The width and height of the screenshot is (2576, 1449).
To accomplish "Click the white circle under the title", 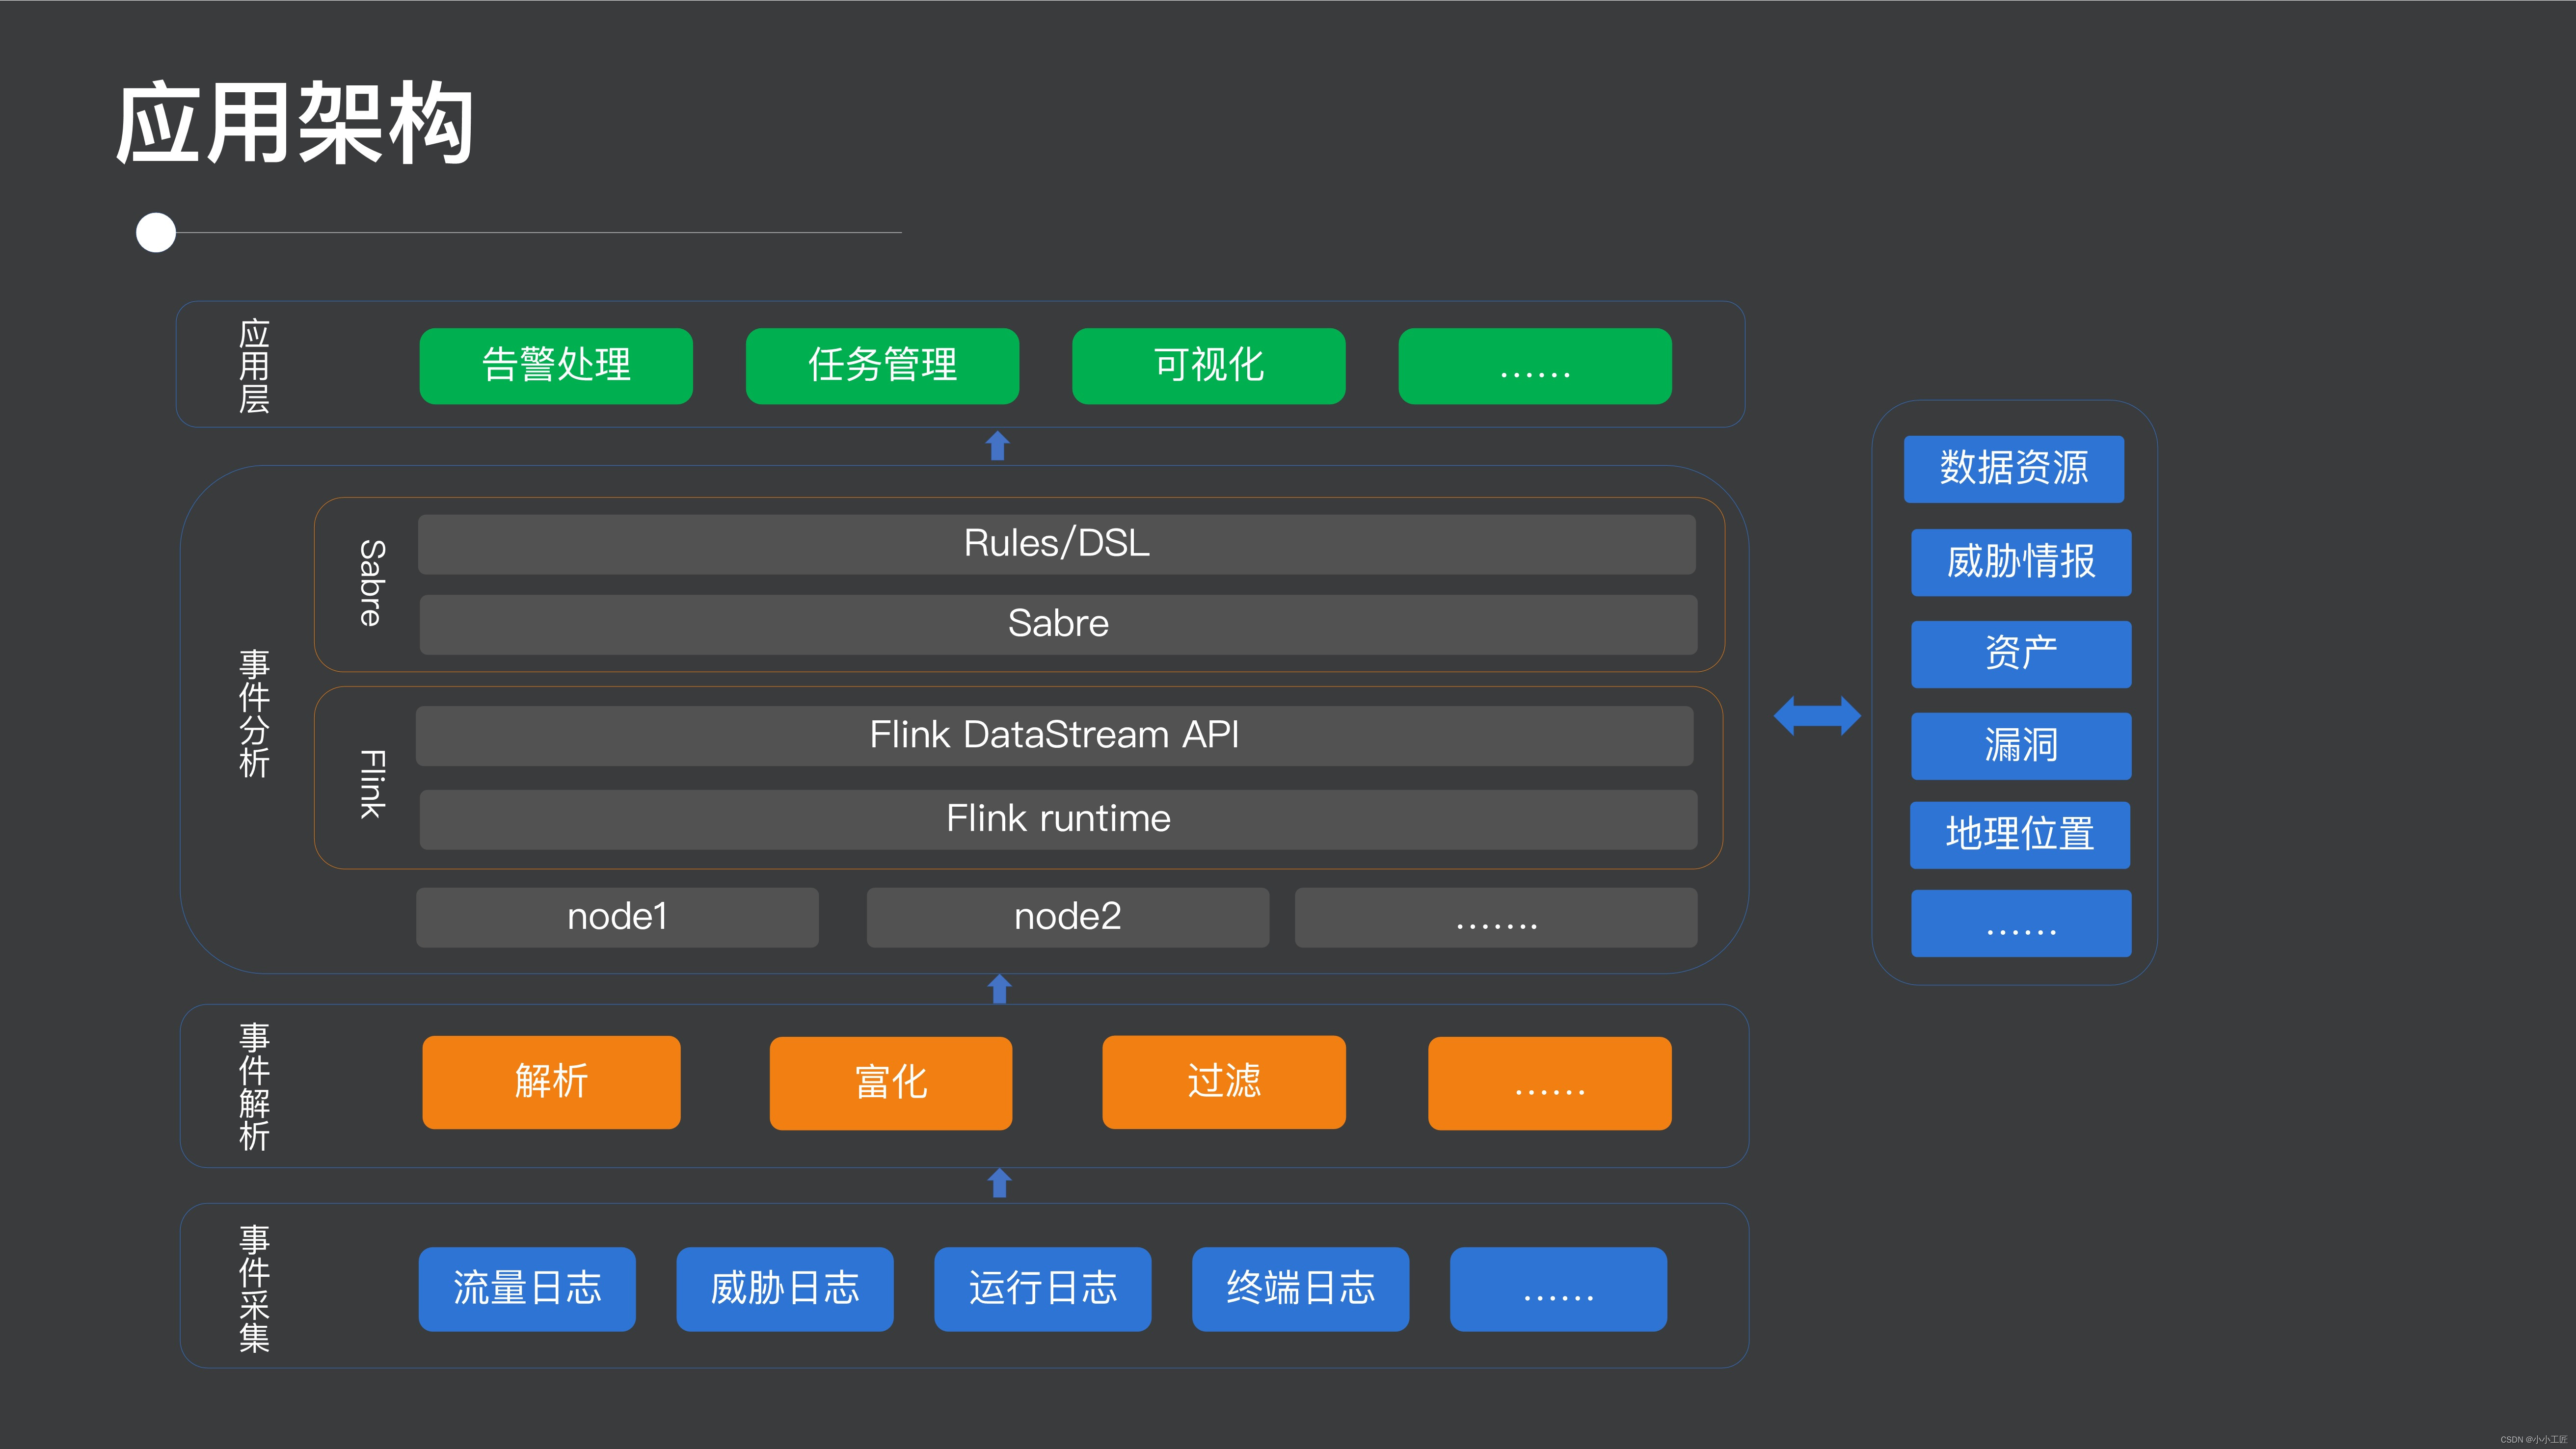I will [156, 233].
